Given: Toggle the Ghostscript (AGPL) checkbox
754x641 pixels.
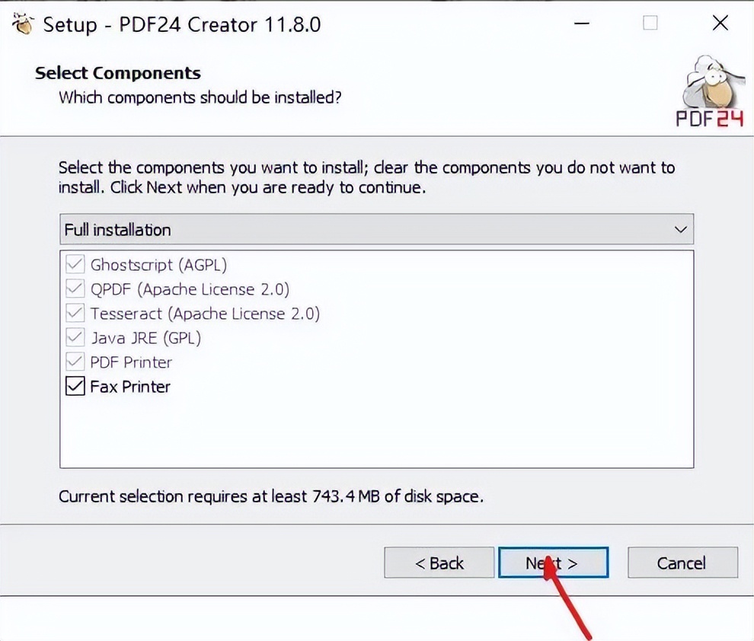Looking at the screenshot, I should coord(75,265).
